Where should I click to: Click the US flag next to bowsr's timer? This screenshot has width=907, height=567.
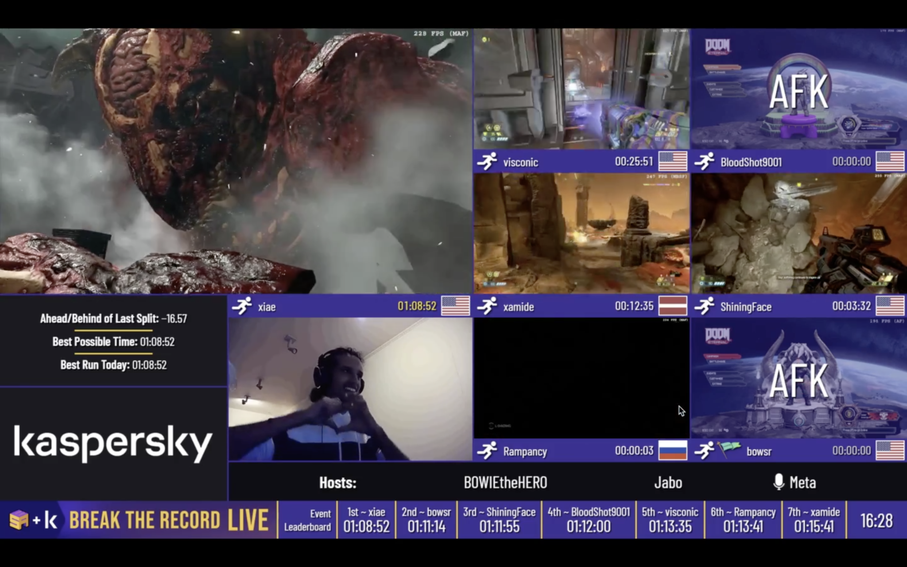point(890,450)
